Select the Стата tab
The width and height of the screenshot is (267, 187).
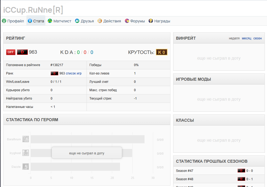click(36, 21)
